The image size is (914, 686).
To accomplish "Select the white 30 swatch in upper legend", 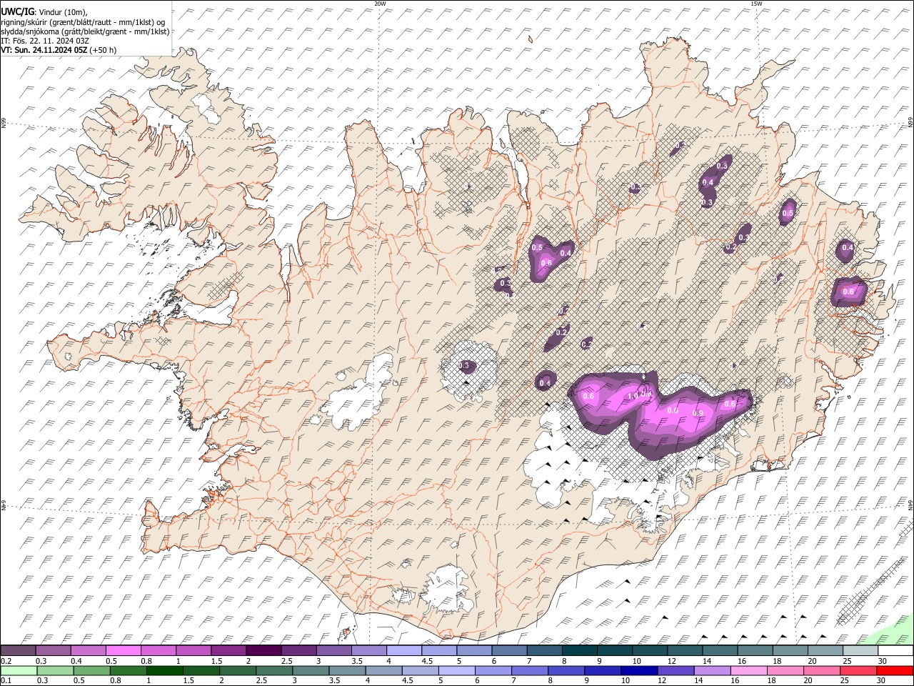I will click(x=895, y=651).
